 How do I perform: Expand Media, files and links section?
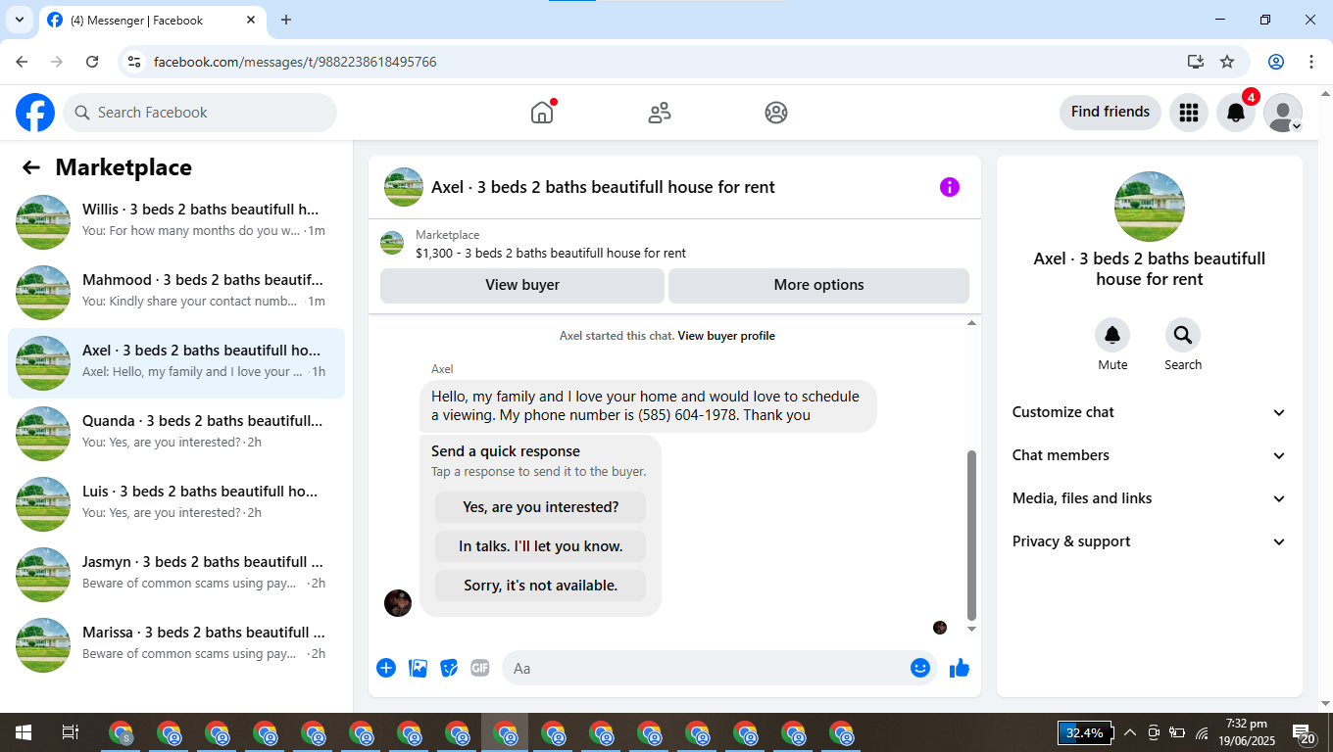click(1150, 498)
